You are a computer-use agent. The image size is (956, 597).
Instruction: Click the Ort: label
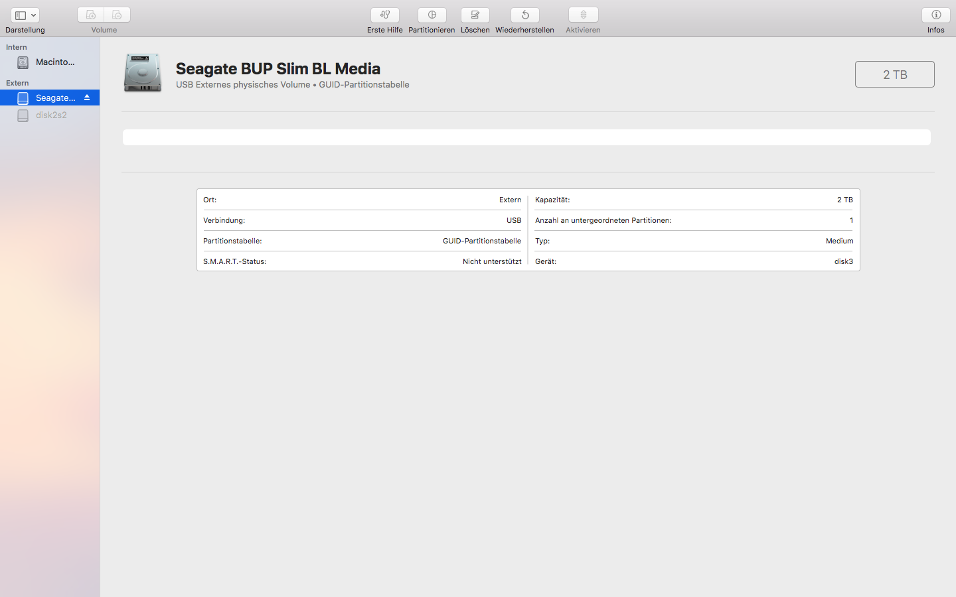tap(210, 200)
